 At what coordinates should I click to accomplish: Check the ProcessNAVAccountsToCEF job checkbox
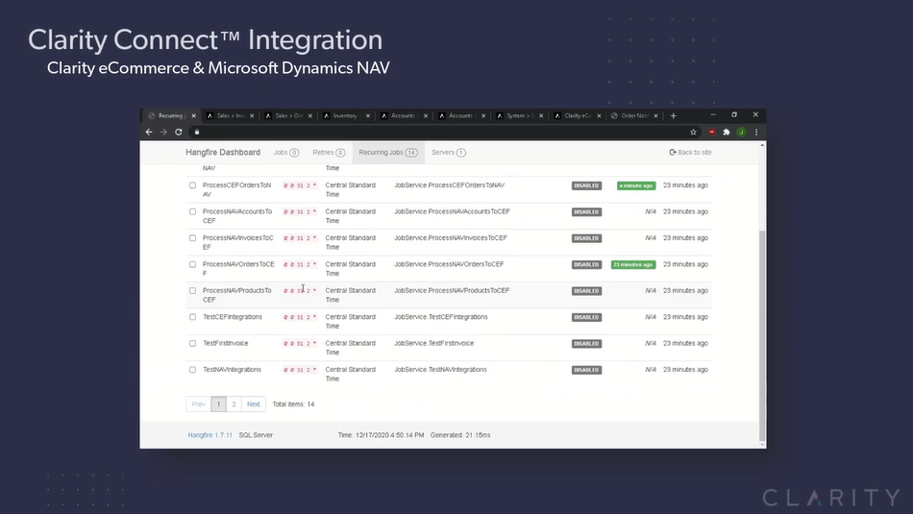192,212
